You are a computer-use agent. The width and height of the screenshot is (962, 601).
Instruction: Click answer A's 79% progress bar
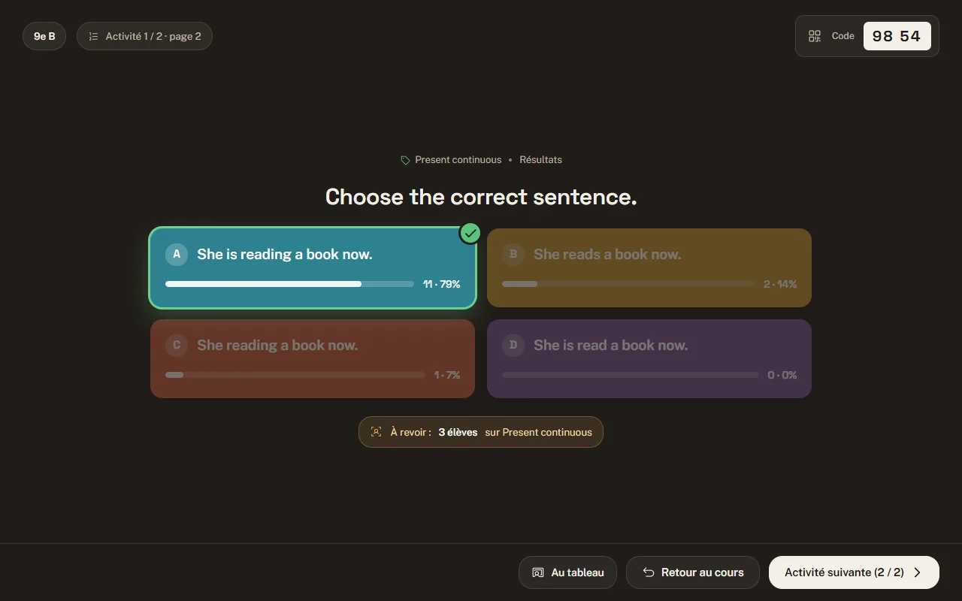[289, 284]
